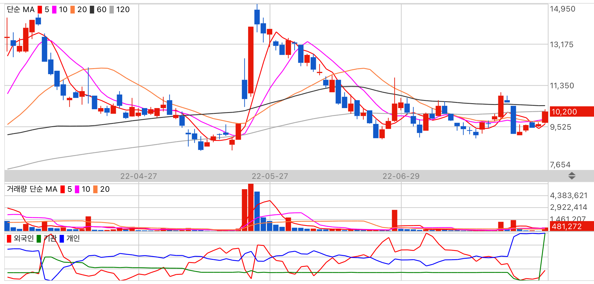Click the red 외국인 legend swatch
This screenshot has width=594, height=284.
point(9,239)
